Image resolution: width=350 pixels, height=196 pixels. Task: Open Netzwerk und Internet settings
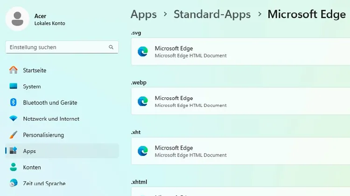[x=62, y=119]
